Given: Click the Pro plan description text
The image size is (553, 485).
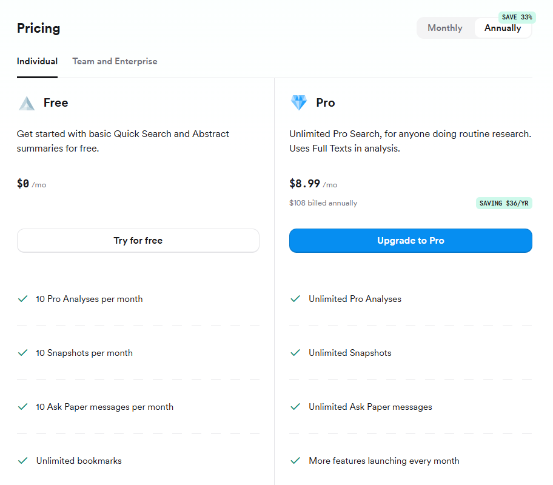Looking at the screenshot, I should coord(410,141).
